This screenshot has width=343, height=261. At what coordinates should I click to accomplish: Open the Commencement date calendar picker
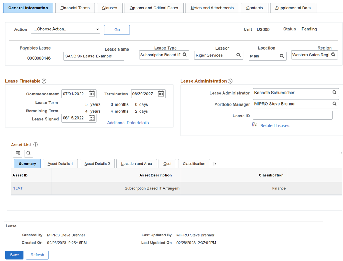pyautogui.click(x=92, y=94)
